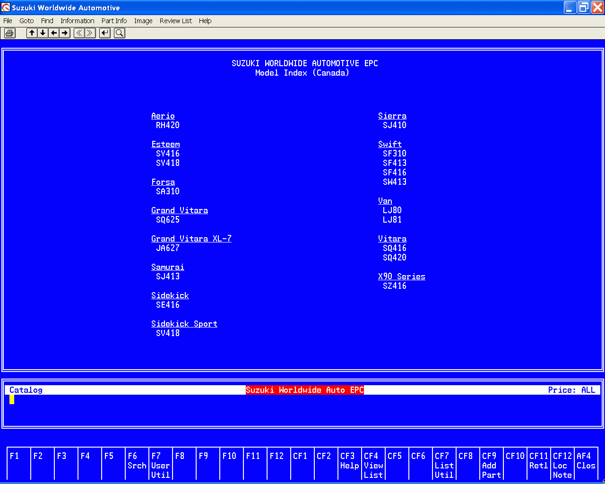Screen dimensions: 605x484
Task: Choose model code RH420
Action: 168,125
